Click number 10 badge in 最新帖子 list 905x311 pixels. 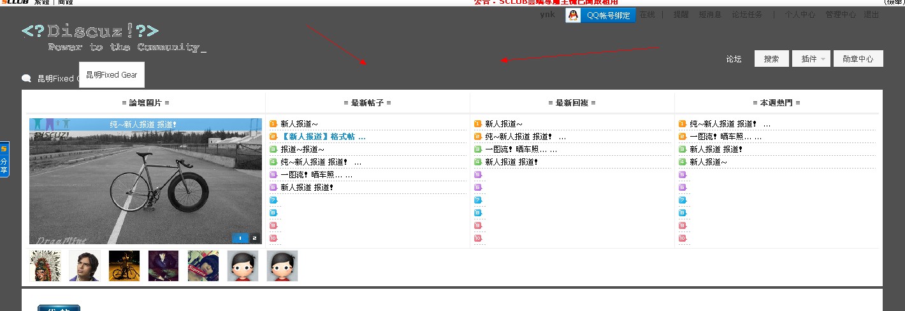click(x=273, y=238)
